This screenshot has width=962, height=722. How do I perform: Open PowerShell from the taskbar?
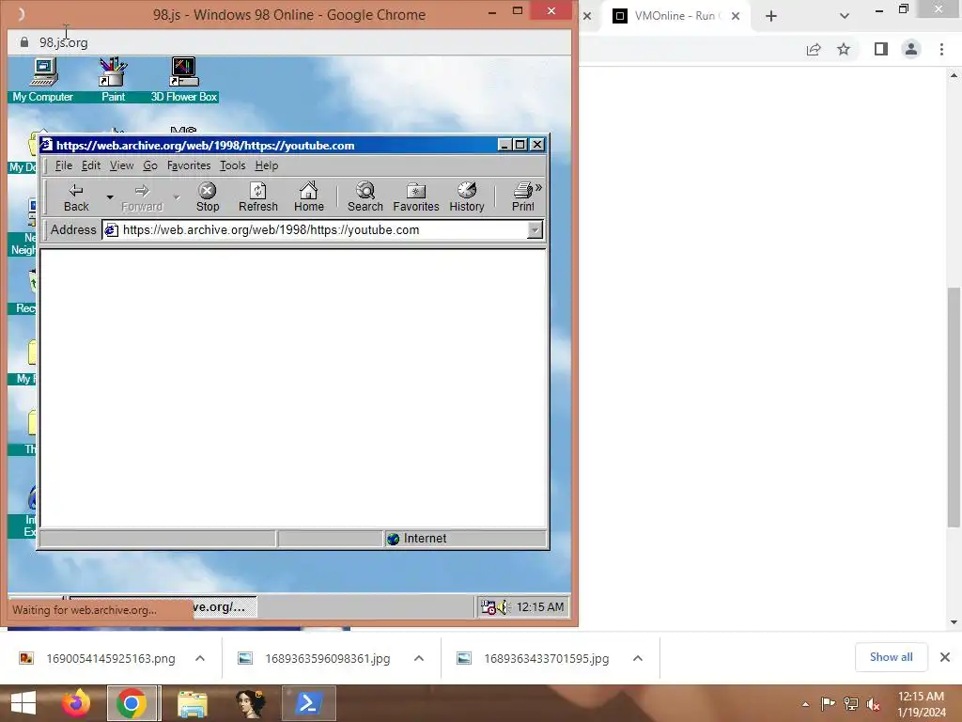coord(308,703)
